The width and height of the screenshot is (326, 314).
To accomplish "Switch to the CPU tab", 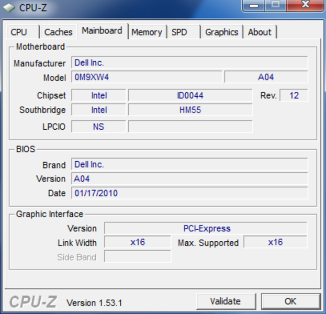I will pos(23,32).
